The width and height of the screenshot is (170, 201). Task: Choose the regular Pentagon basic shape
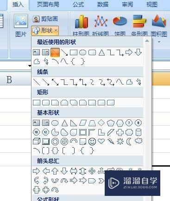click(x=111, y=123)
